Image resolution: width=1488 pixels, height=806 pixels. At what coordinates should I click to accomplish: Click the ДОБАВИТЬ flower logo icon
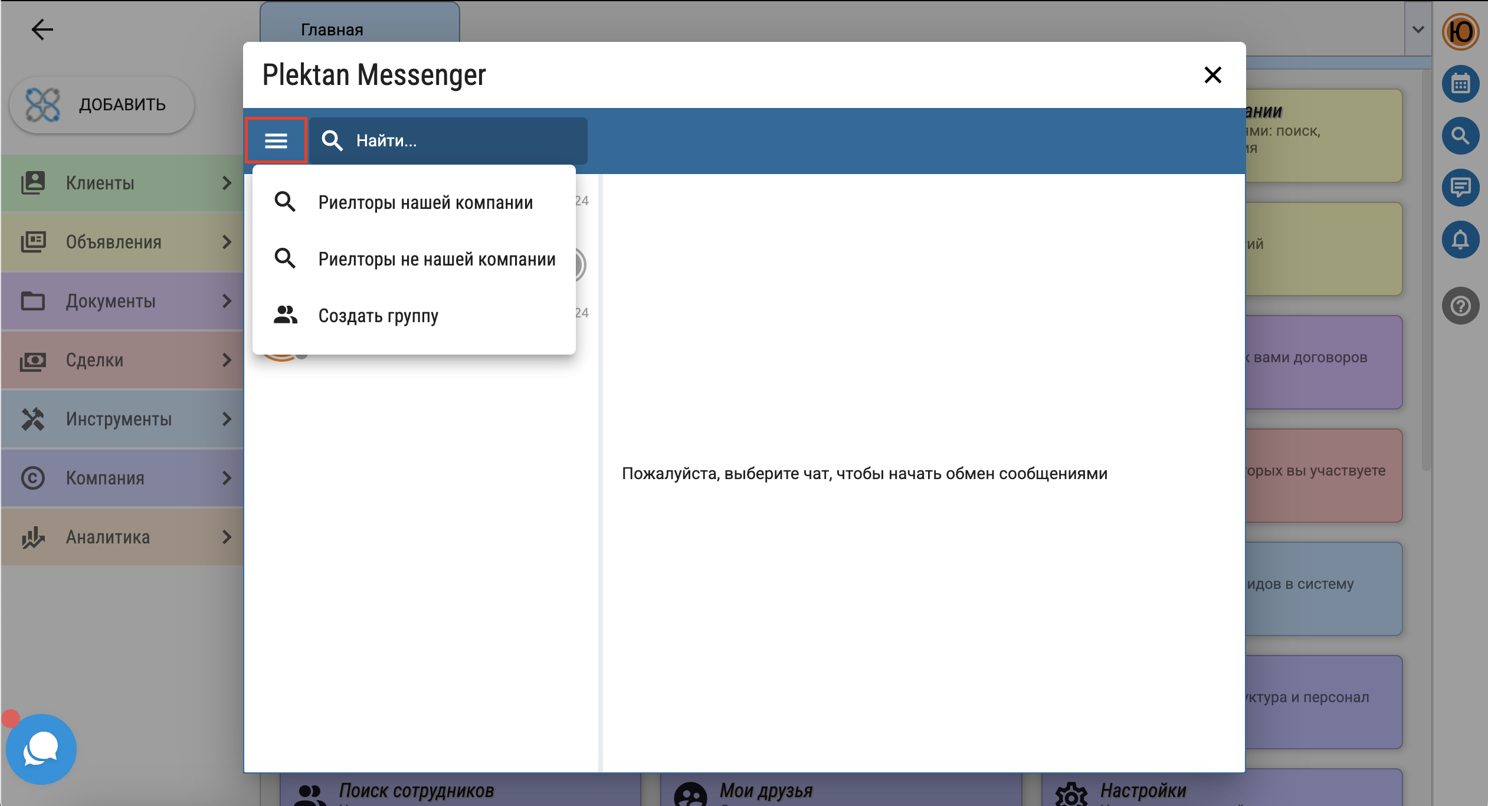pos(42,105)
